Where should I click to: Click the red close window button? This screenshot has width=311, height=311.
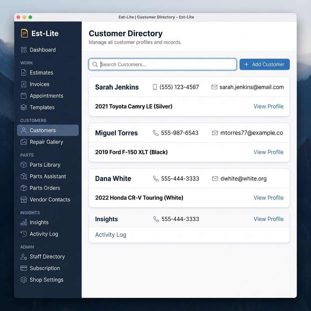[19, 17]
